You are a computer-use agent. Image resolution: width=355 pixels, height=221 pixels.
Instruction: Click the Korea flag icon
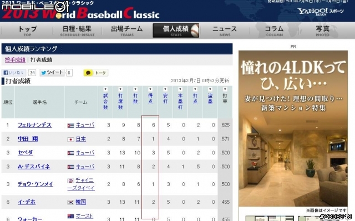coord(70,202)
